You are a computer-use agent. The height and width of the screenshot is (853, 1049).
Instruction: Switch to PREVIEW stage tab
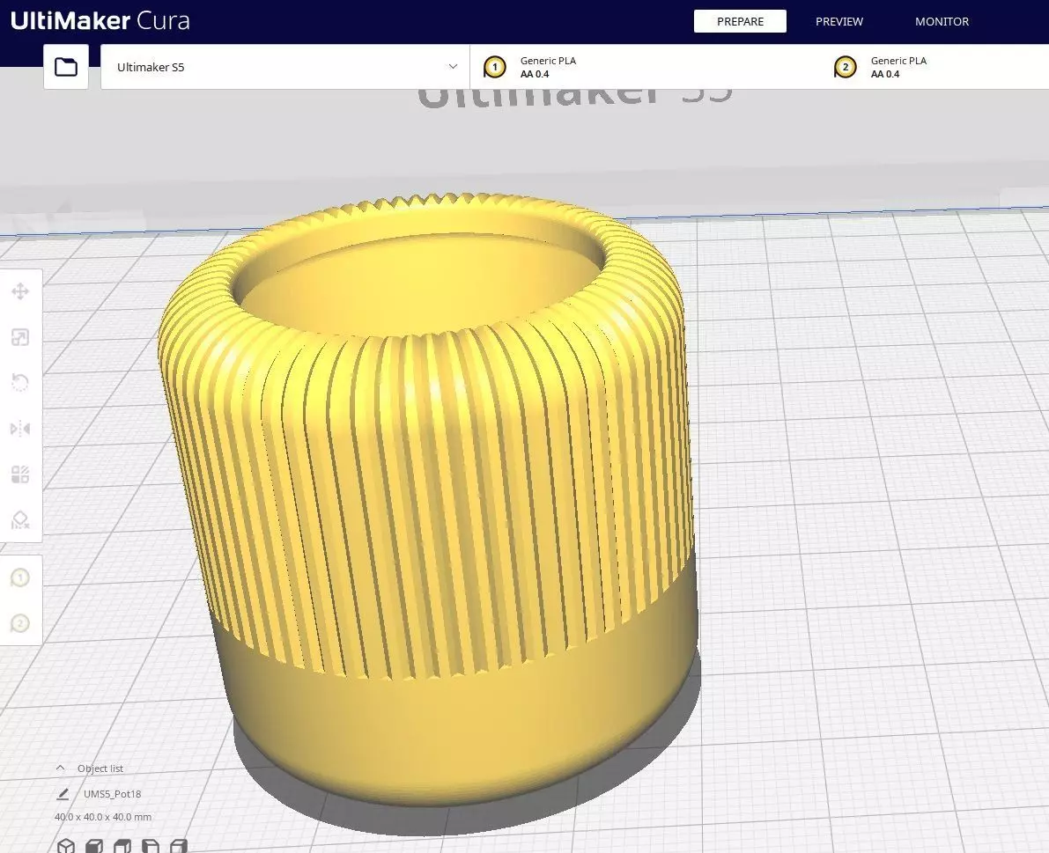click(x=838, y=21)
